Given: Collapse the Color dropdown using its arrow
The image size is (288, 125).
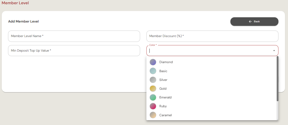Looking at the screenshot, I should tap(274, 51).
